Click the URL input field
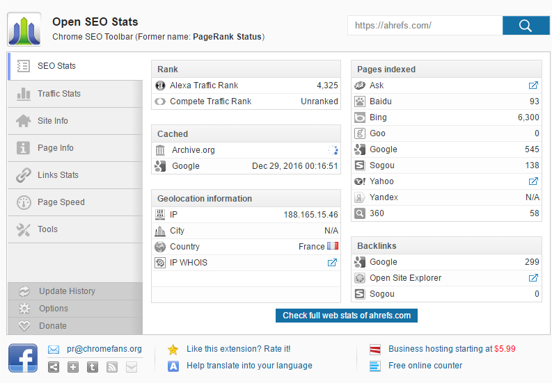 [x=425, y=25]
